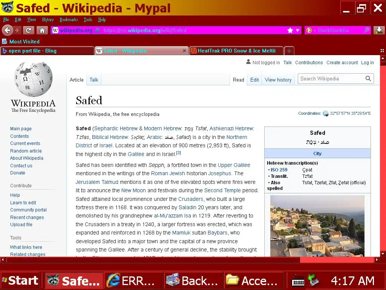
Task: Open the Bookmarks menu
Action: [69, 20]
